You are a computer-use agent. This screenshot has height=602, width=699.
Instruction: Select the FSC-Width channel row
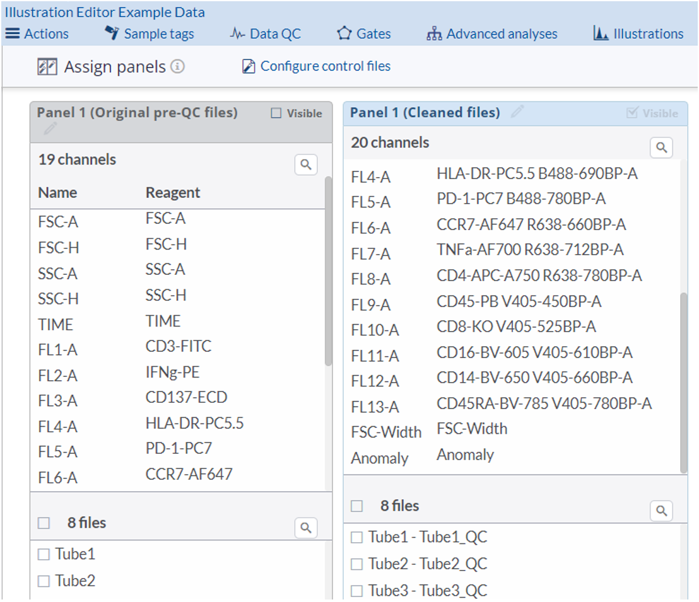click(x=512, y=431)
